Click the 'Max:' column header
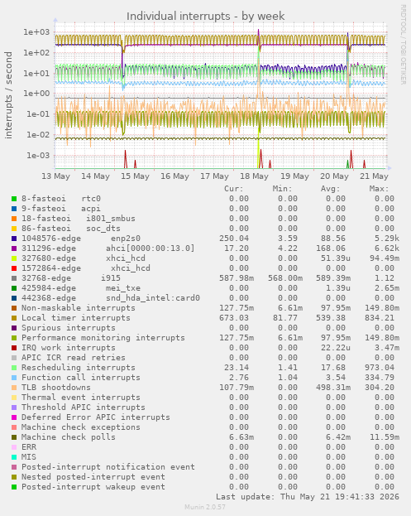The height and width of the screenshot is (516, 411). 379,189
